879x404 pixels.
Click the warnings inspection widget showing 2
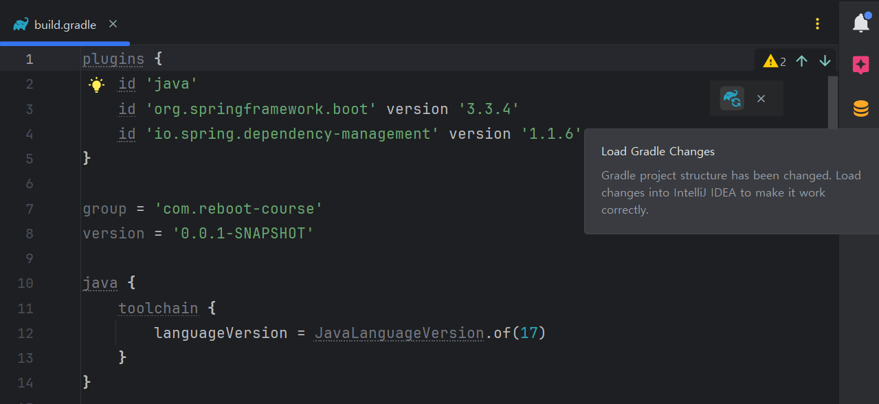(772, 61)
